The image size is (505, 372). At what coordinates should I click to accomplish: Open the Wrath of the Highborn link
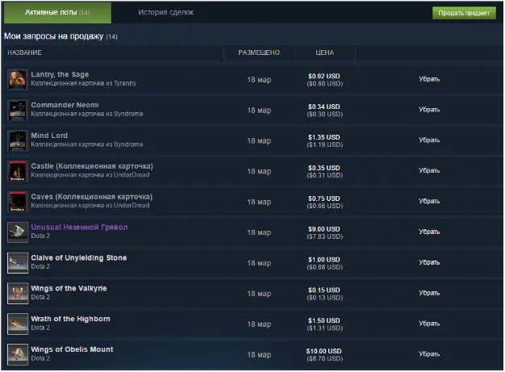[x=70, y=319]
